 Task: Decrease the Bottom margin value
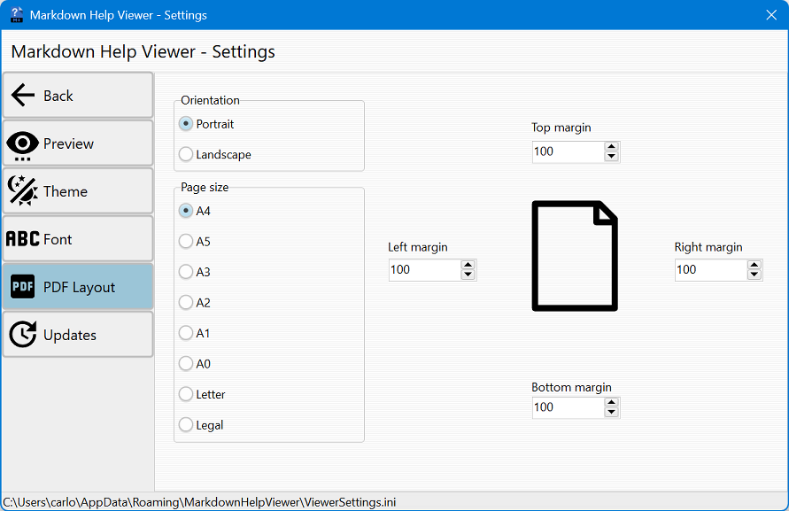[611, 412]
